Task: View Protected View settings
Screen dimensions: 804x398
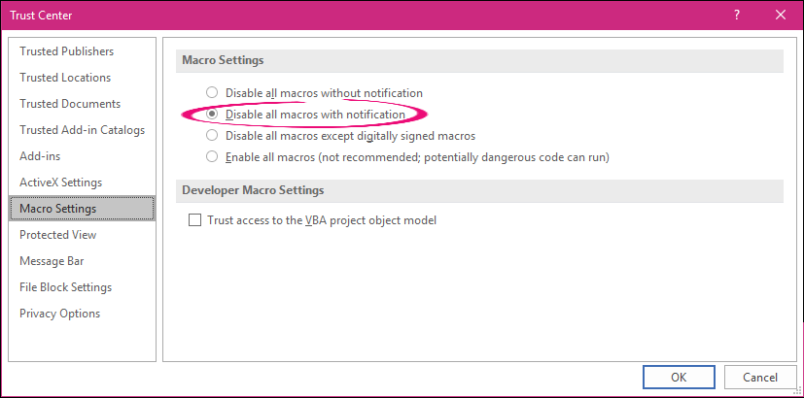Action: click(x=57, y=235)
